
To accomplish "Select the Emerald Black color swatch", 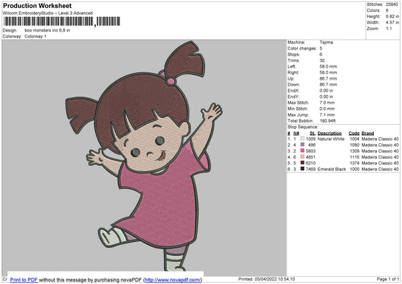I will 303,169.
